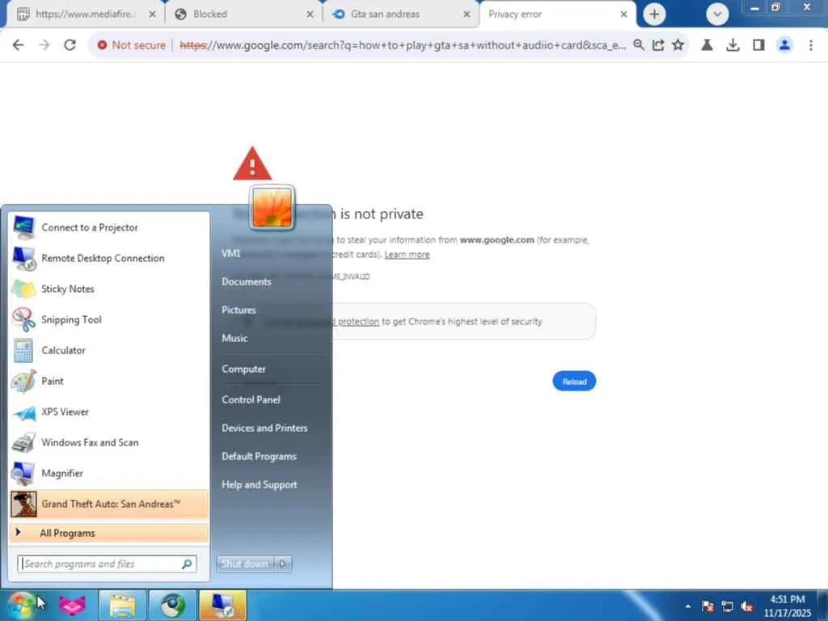The width and height of the screenshot is (828, 621).
Task: Click the Shut down button
Action: [245, 564]
